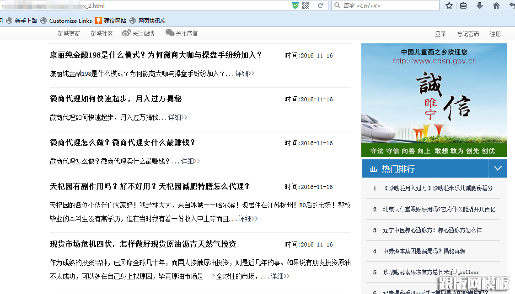Open the QR code icon in address bar
This screenshot has width=515, height=294.
click(306, 5)
